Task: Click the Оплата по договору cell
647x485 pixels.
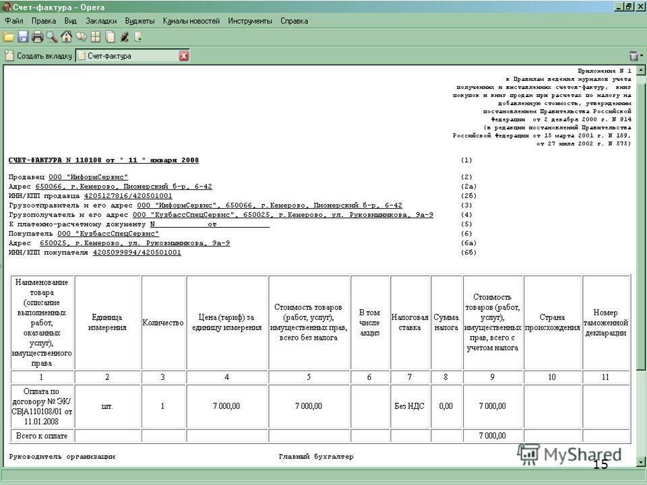Action: tap(42, 406)
